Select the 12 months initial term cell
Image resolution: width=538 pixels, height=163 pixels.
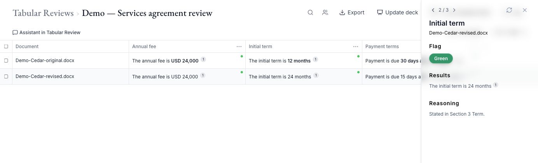pos(304,61)
